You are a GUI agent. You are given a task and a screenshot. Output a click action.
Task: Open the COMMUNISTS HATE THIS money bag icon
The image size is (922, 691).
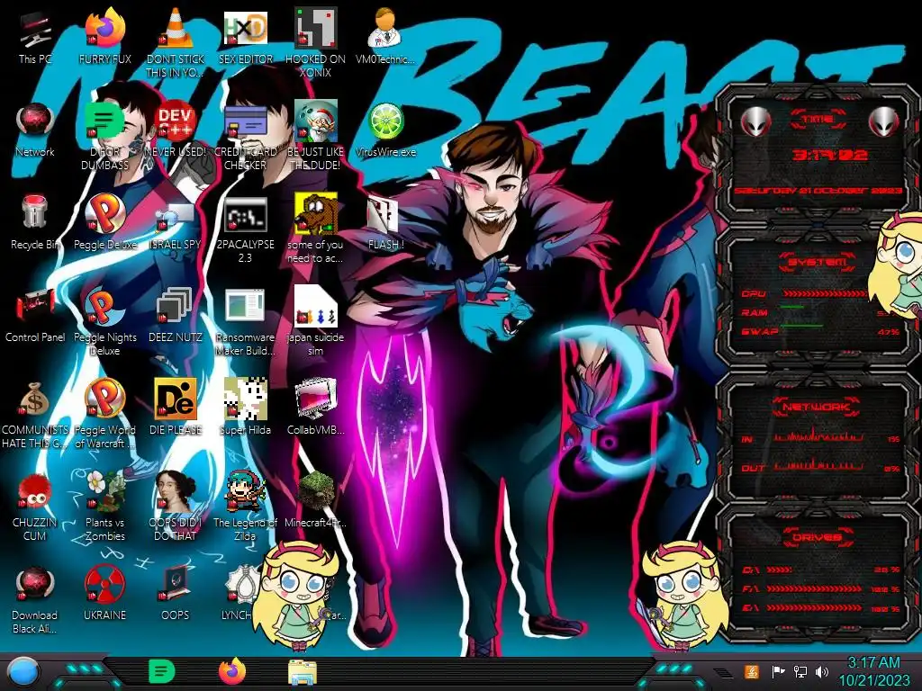point(35,399)
